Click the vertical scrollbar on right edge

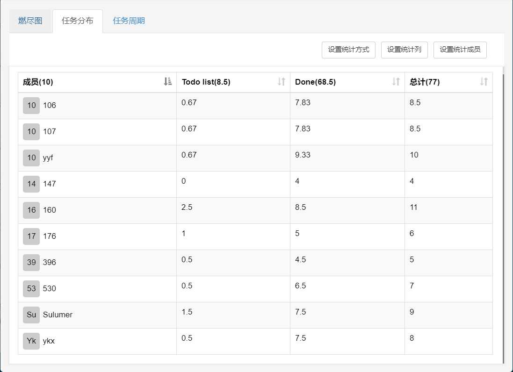(503, 215)
